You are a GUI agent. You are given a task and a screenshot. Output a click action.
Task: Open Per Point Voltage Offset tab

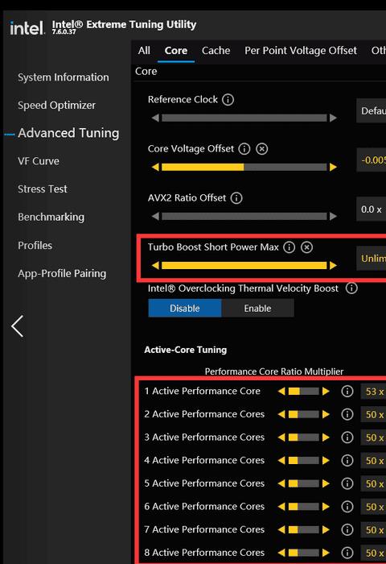pyautogui.click(x=301, y=51)
